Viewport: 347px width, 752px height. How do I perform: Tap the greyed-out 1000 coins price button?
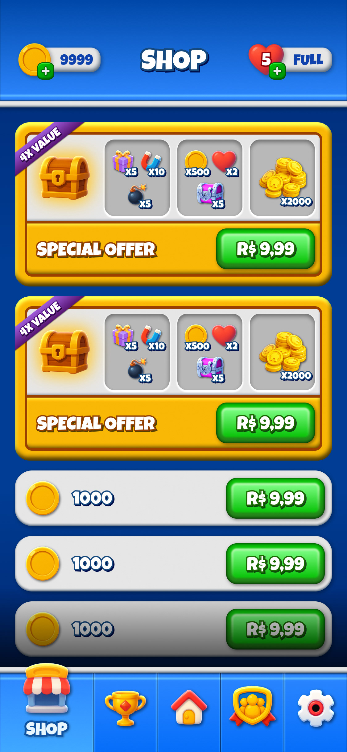tap(275, 629)
